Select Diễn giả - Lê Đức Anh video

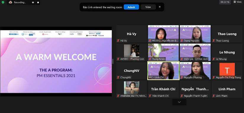[195, 52]
